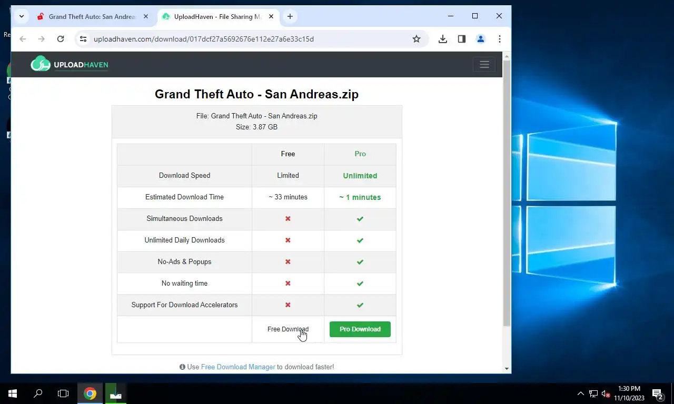Click scrollbar down arrow

click(507, 369)
